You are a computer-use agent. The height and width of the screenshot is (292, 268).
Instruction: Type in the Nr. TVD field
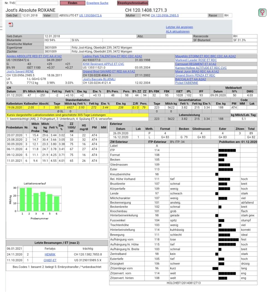pos(37,3)
